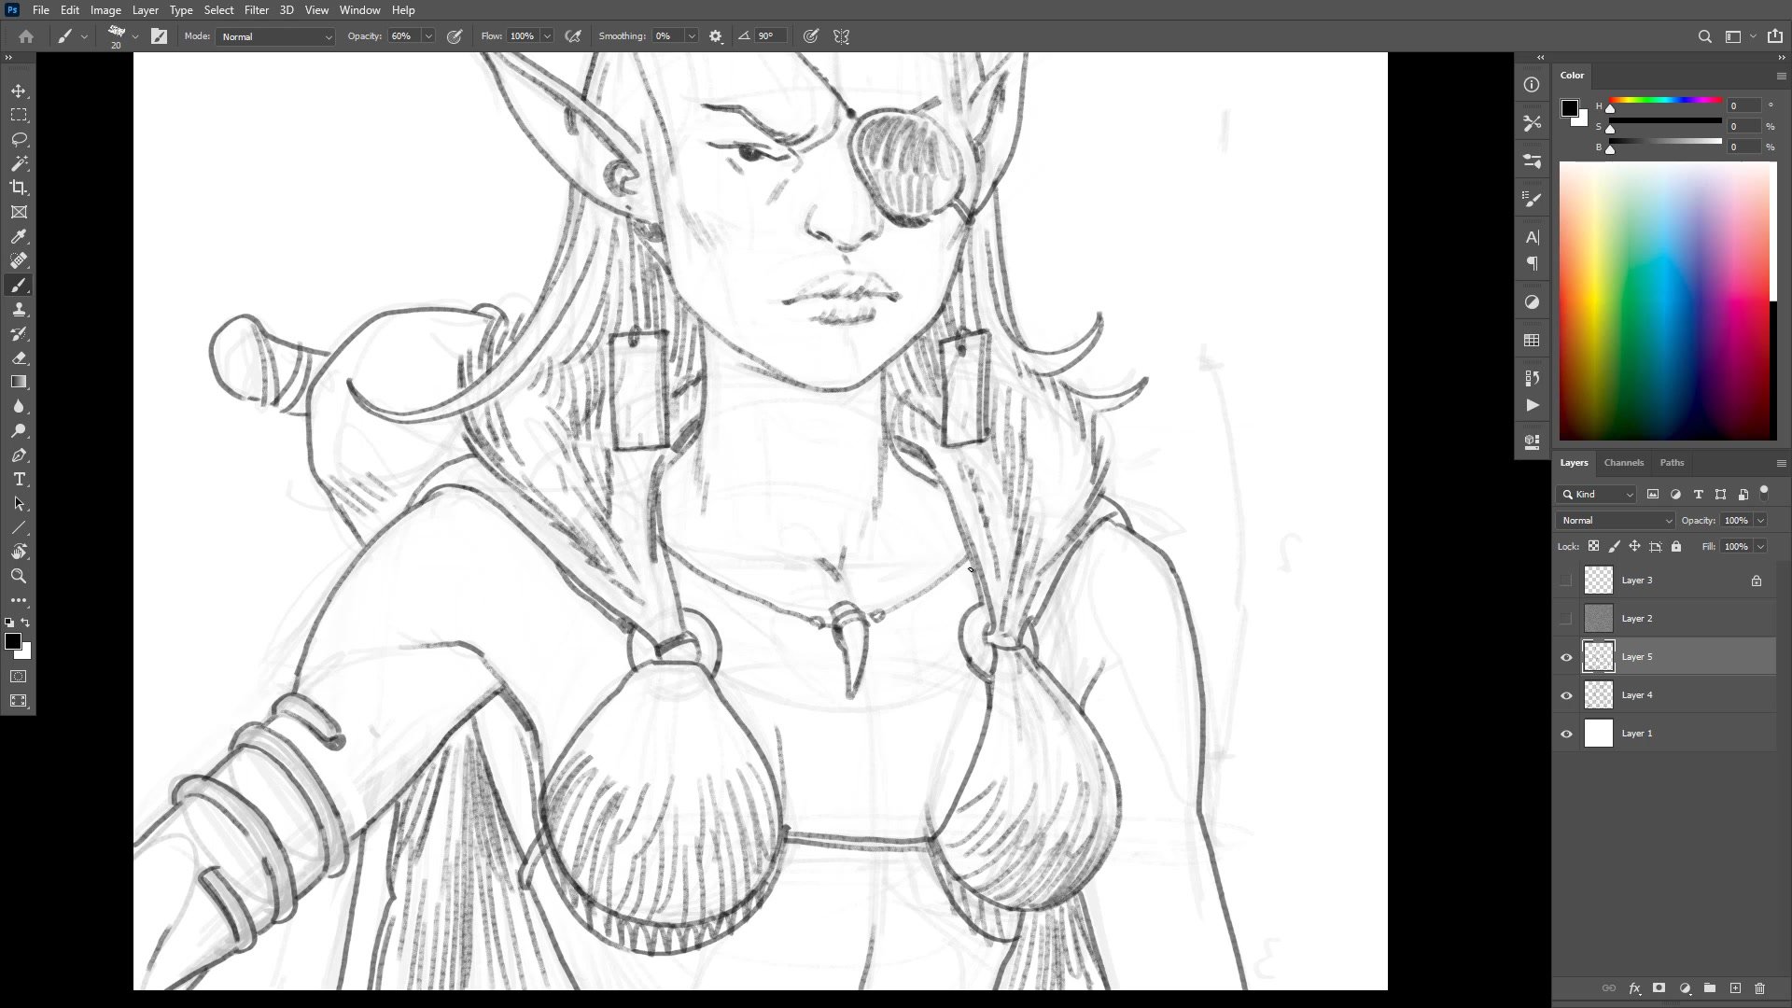Click the brush Opacity value field
The height and width of the screenshot is (1008, 1792).
404,36
